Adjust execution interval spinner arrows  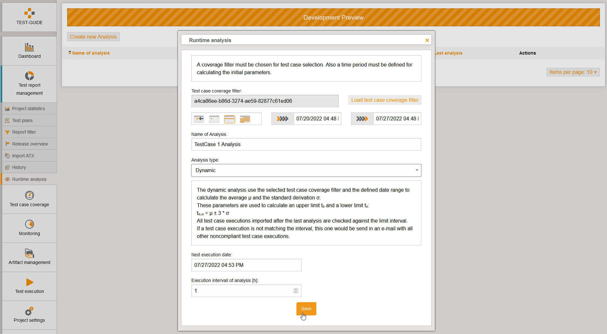coord(296,291)
